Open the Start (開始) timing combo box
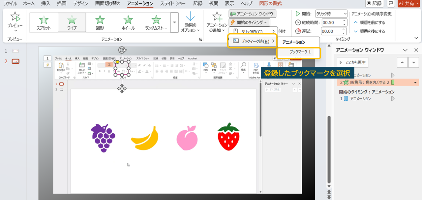The height and width of the screenshot is (200, 422). pyautogui.click(x=331, y=14)
